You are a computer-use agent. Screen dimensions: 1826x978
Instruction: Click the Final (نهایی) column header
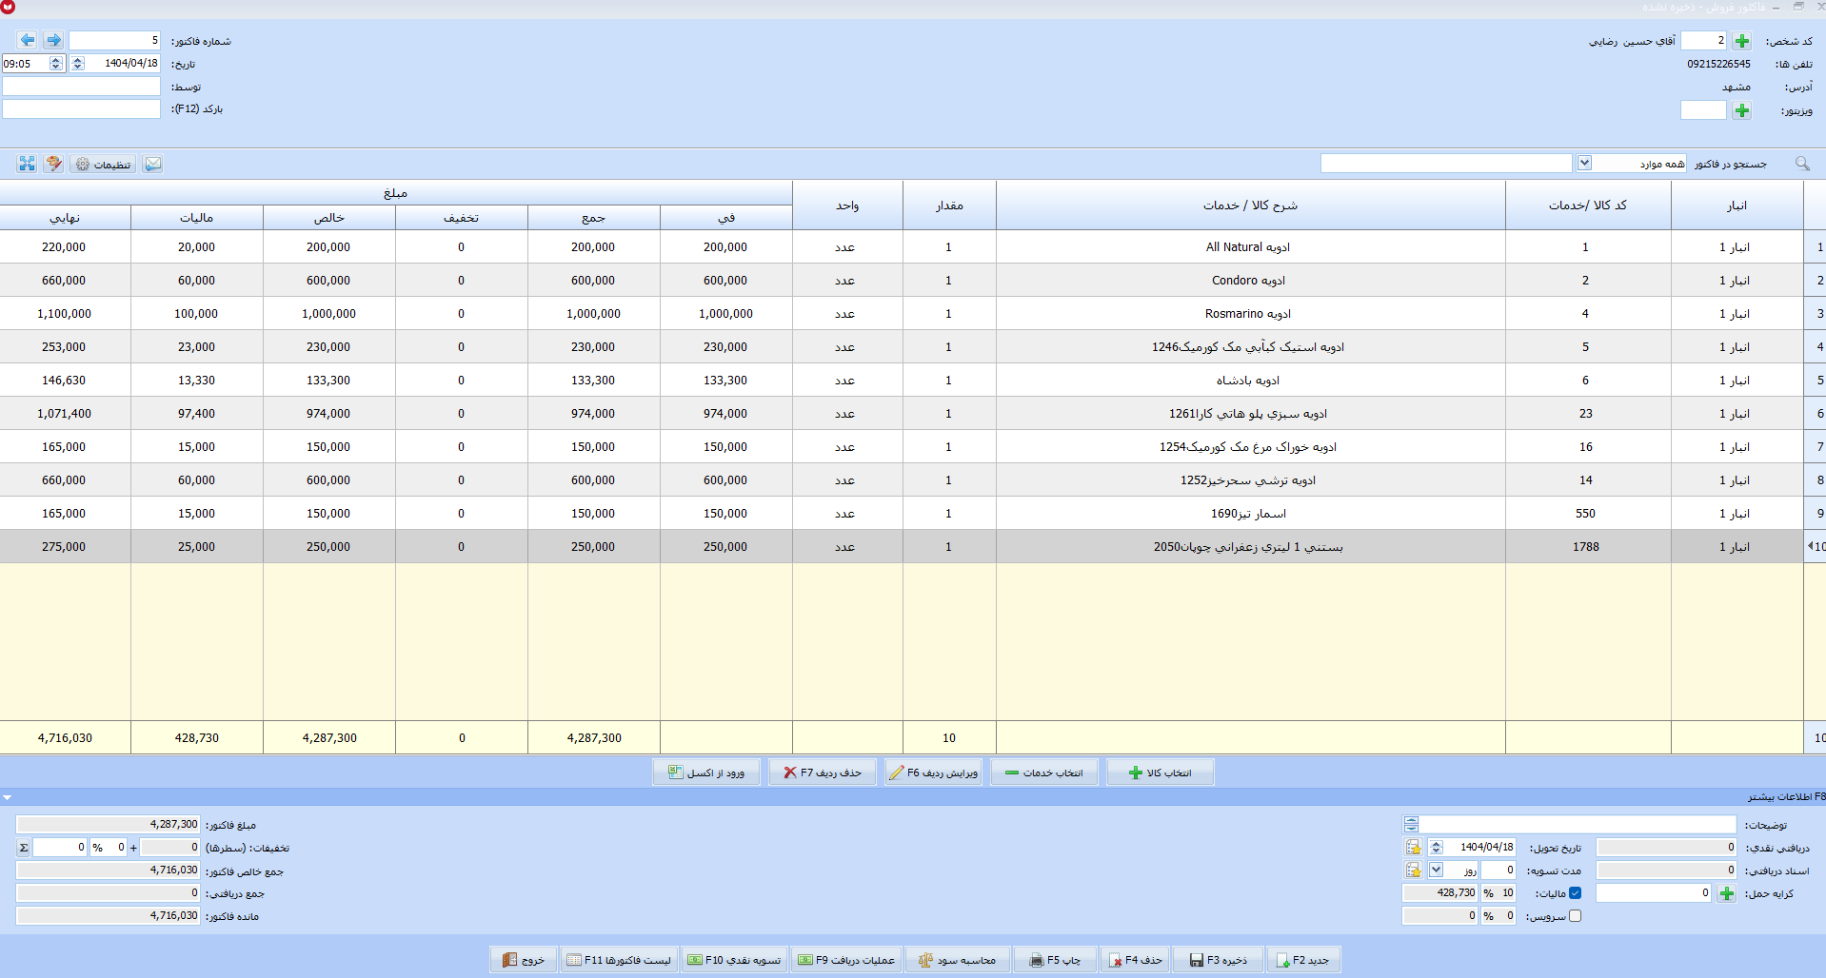click(x=65, y=218)
